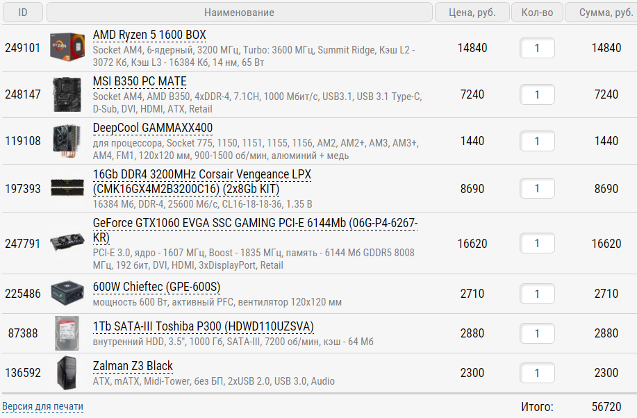Open the 16Gb DDR4 3200MHz Corsair Vengeance LPX link

point(202,182)
